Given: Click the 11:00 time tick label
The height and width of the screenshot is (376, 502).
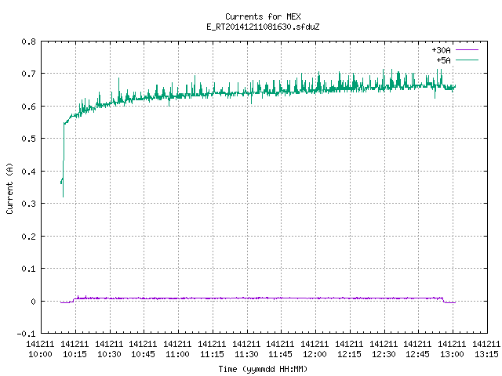Looking at the screenshot, I should [178, 354].
